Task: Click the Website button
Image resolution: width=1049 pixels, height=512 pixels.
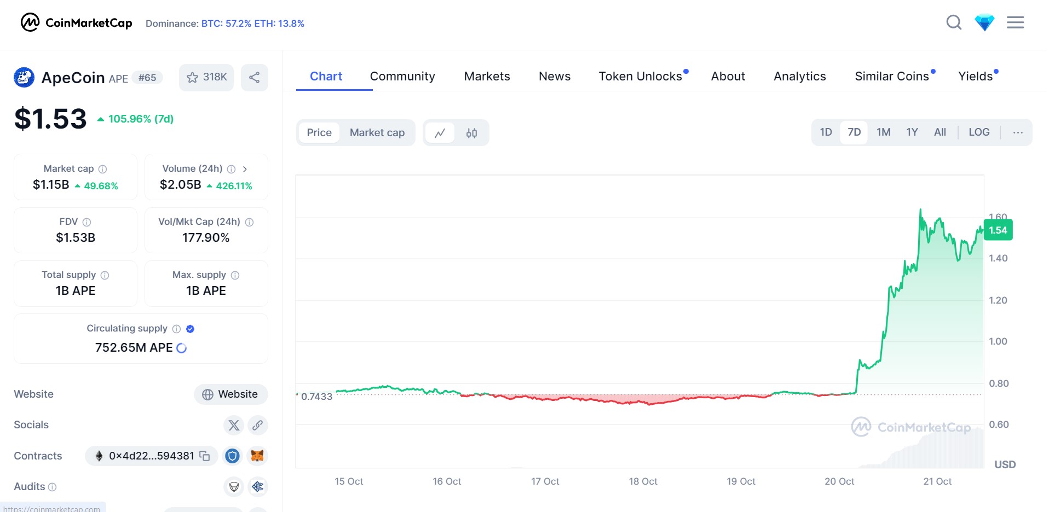Action: (230, 394)
